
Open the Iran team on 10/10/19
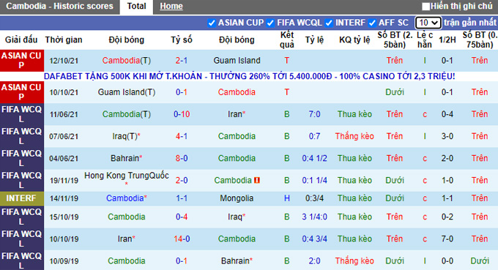[x=127, y=239]
